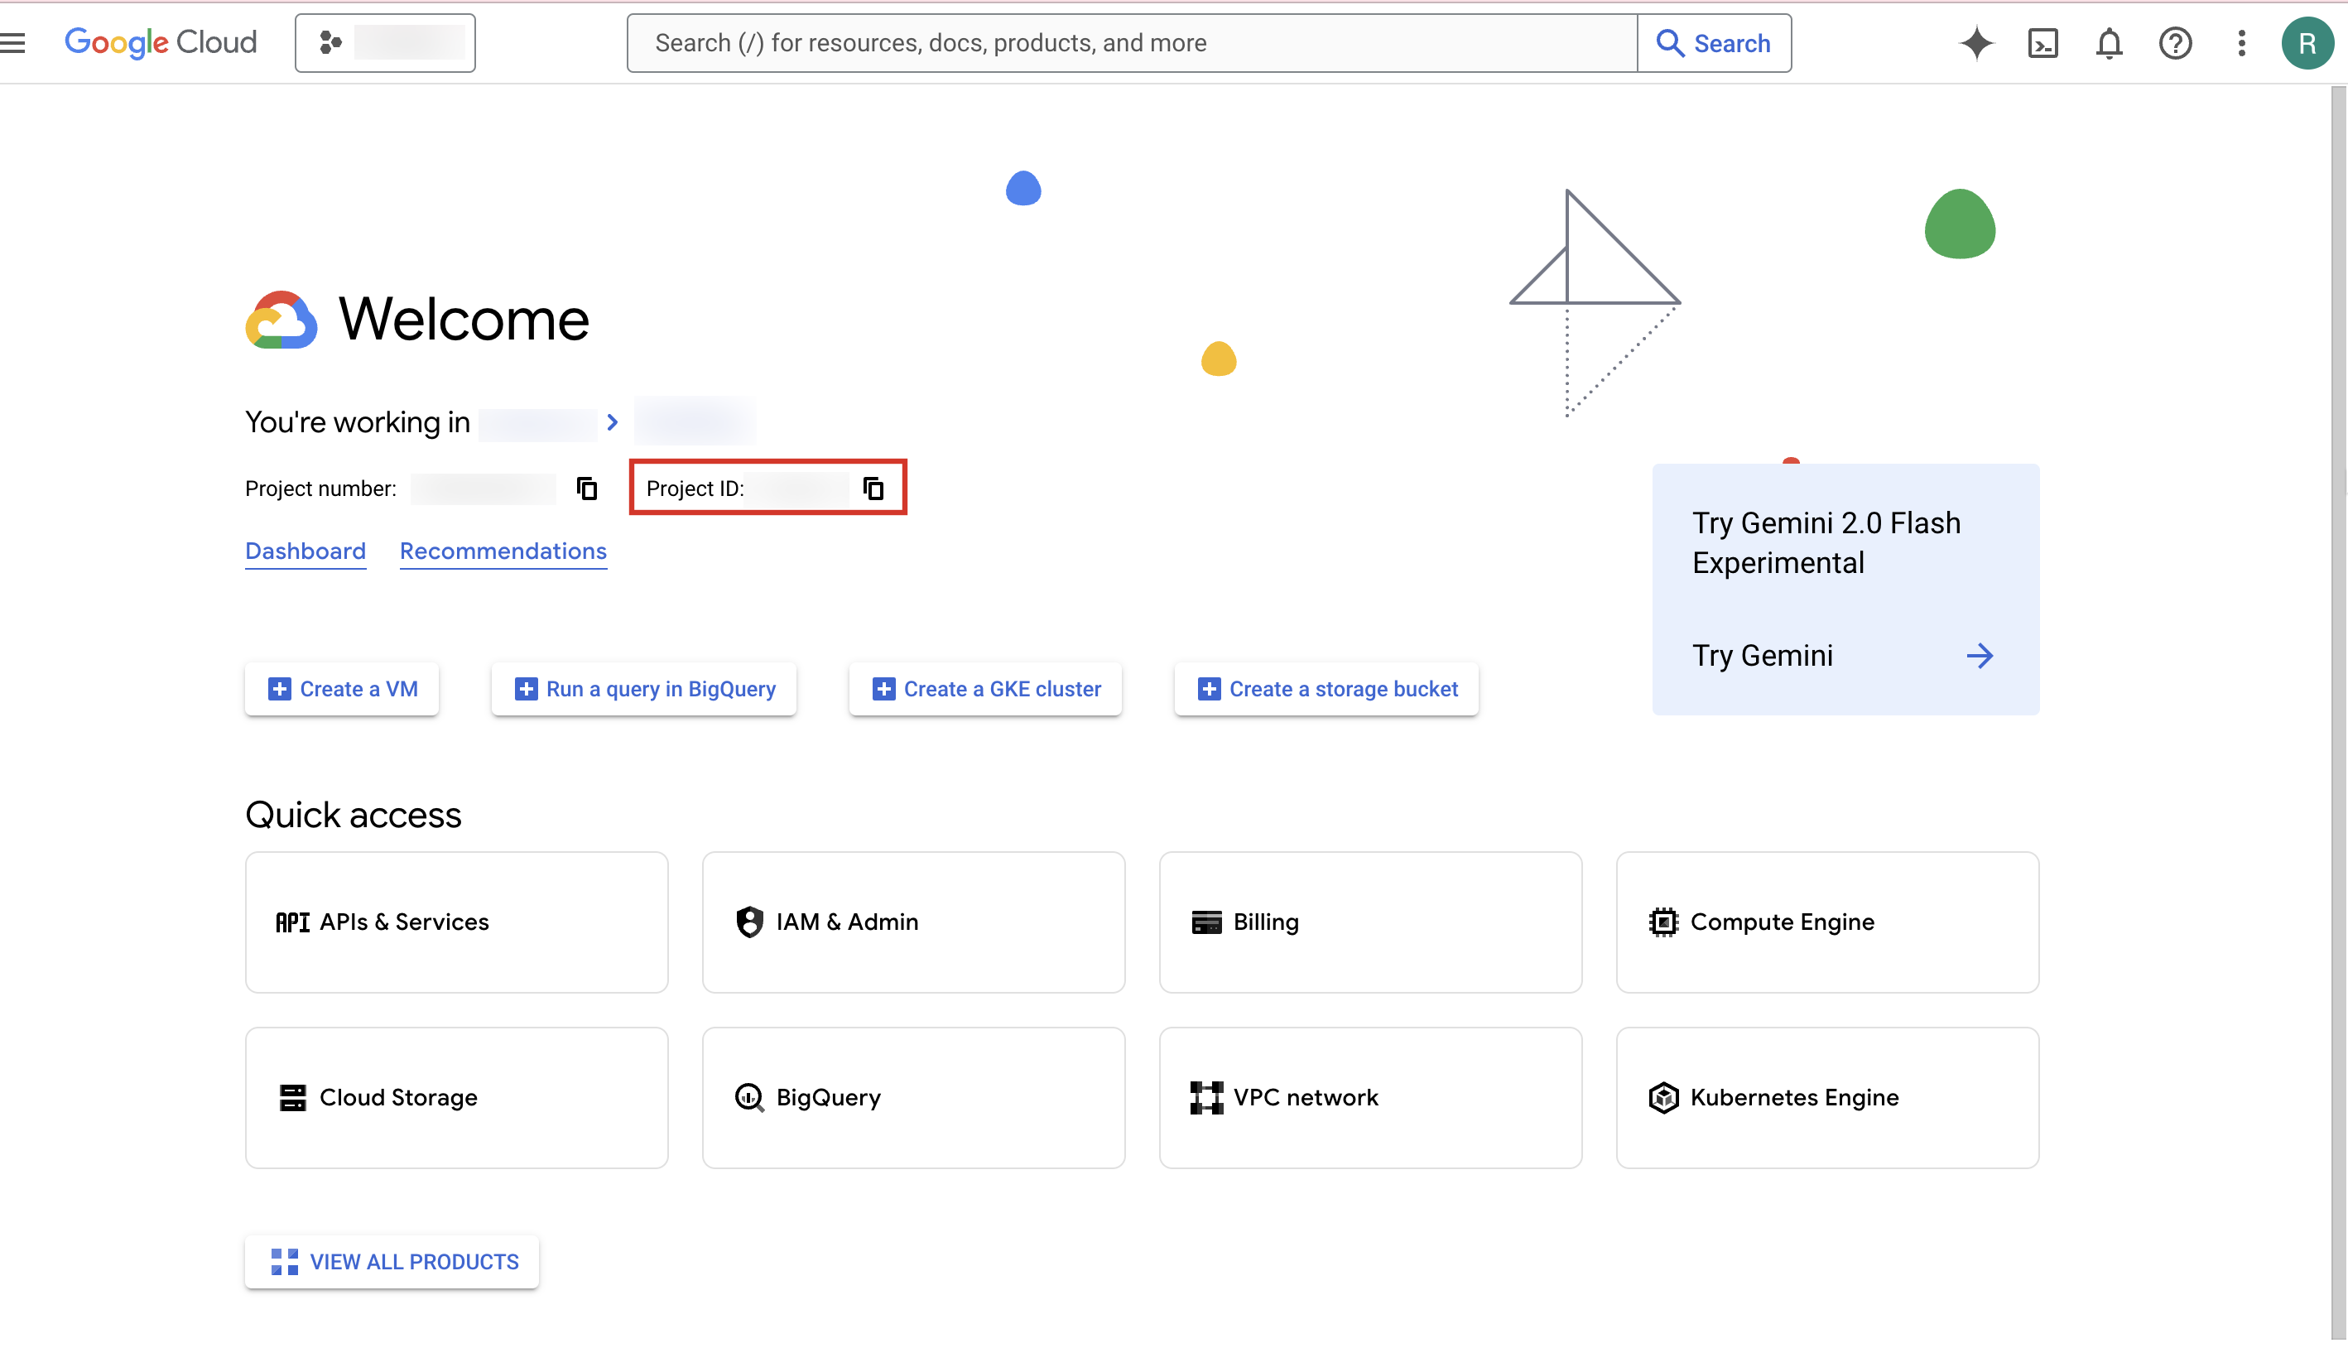Open the help question mark menu
This screenshot has width=2348, height=1348.
tap(2175, 42)
